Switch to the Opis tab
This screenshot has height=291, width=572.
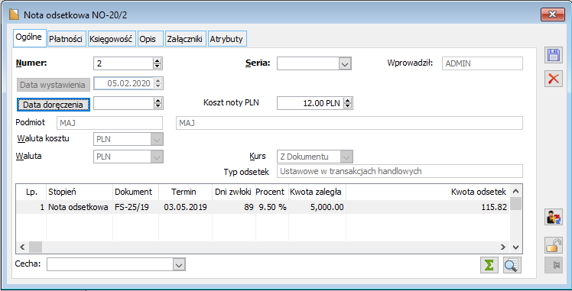(x=150, y=39)
